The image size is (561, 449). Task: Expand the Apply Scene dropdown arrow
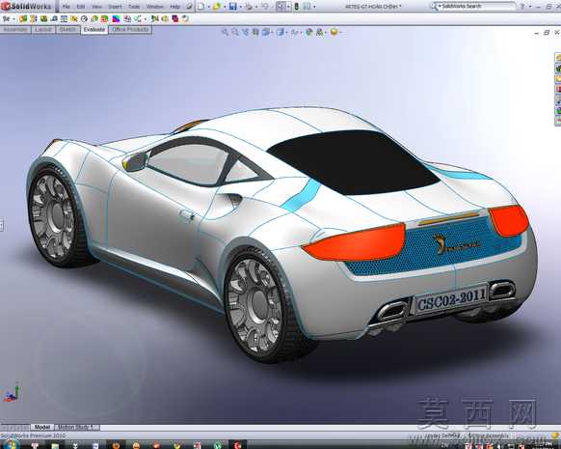[326, 32]
